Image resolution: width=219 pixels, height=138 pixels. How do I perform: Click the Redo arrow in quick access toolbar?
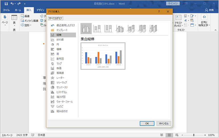(19, 4)
